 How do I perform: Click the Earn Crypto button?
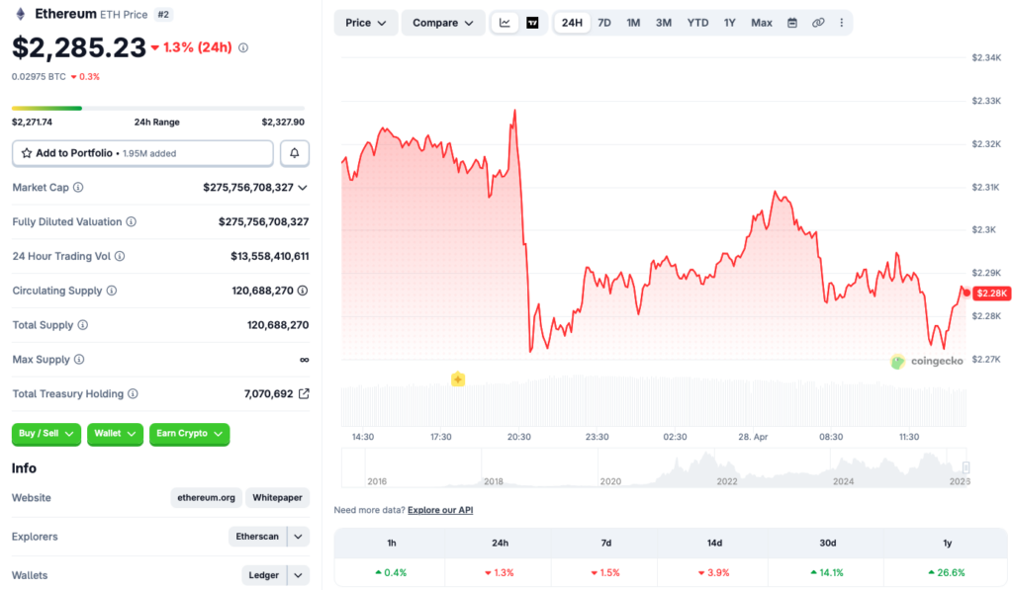[189, 434]
